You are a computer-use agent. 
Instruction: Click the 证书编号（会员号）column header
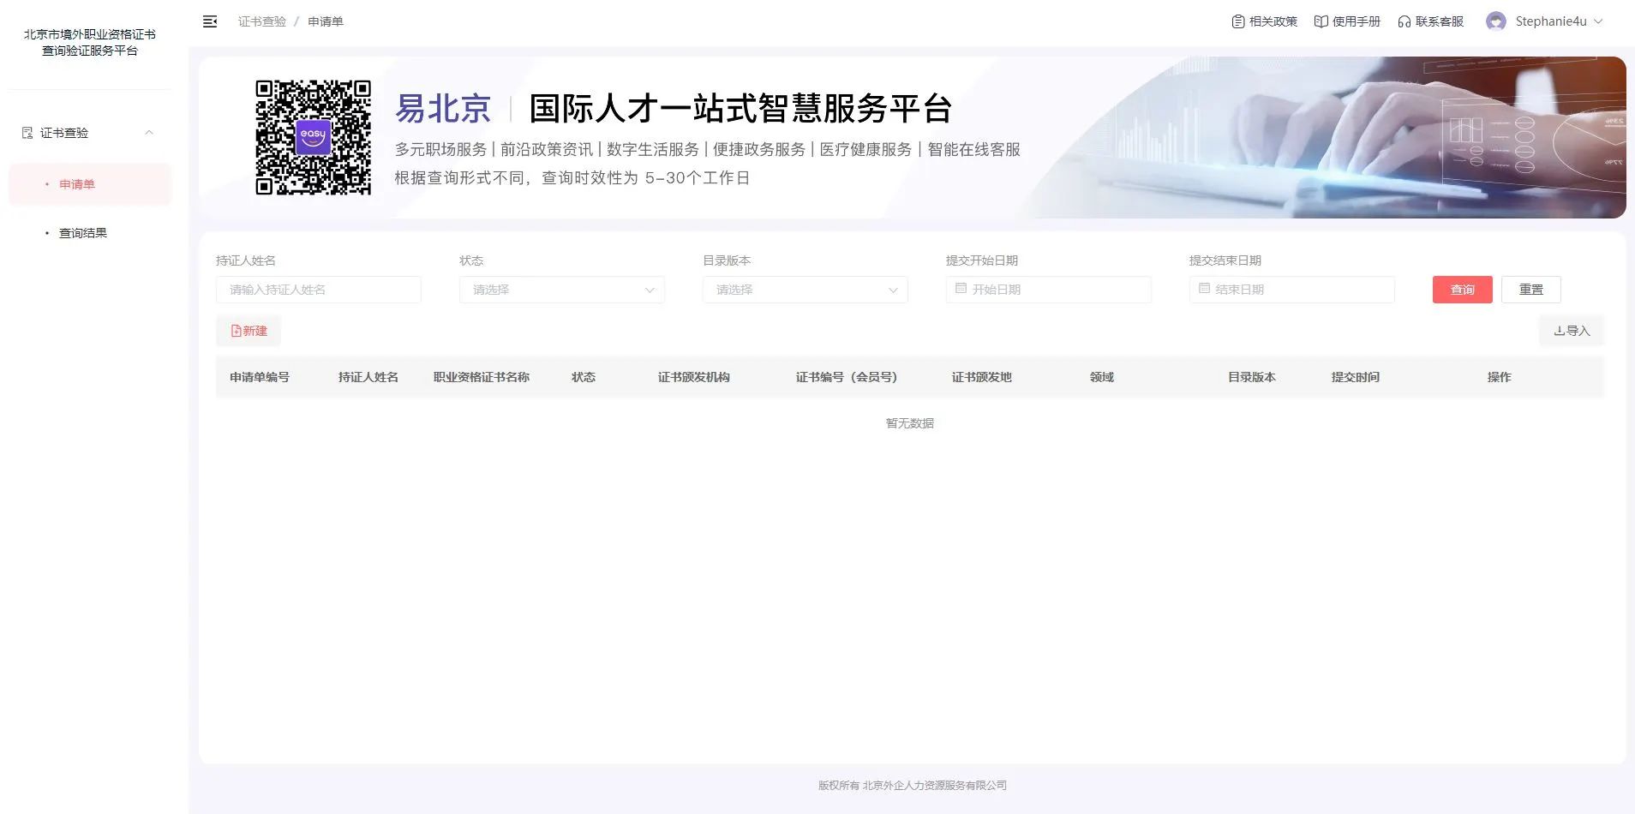[x=847, y=377]
